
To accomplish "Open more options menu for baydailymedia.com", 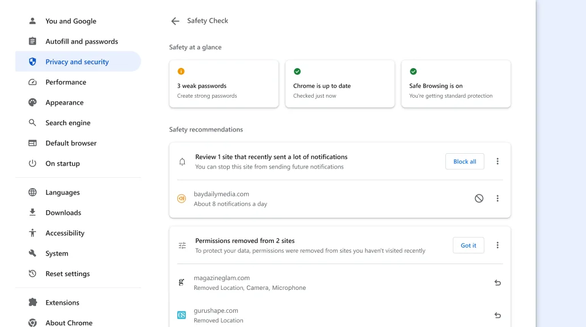I will [497, 198].
